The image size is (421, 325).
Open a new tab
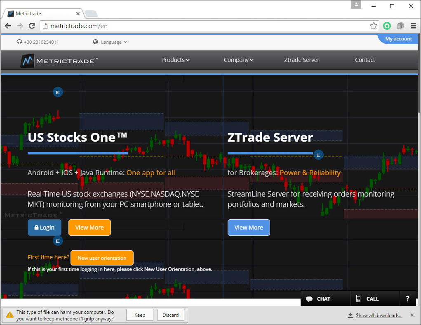point(91,14)
